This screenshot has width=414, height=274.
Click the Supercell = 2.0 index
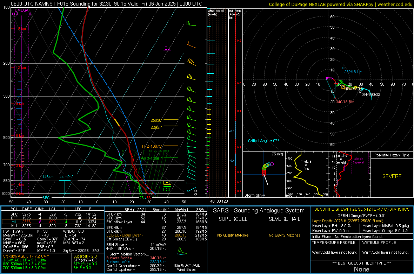tap(85, 256)
